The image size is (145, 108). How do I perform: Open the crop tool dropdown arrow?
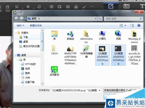(x=34, y=8)
